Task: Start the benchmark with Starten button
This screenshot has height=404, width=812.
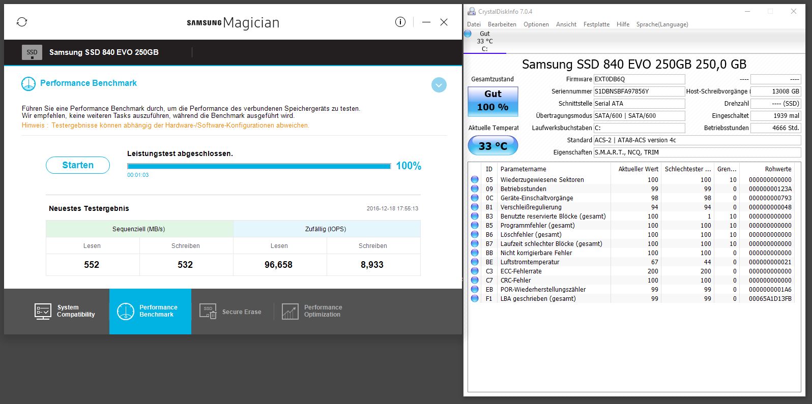Action: coord(78,165)
